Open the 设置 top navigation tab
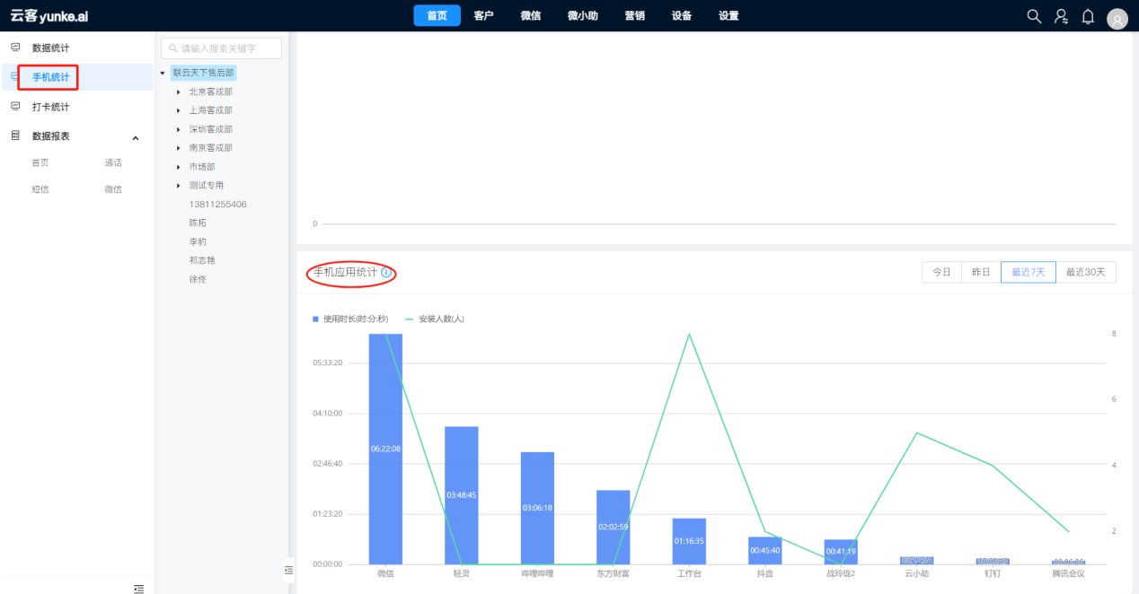1139x594 pixels. click(728, 16)
